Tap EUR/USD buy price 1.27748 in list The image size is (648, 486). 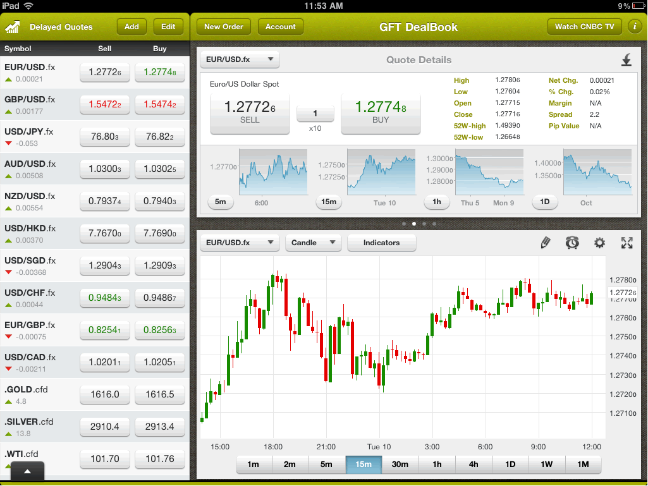click(160, 72)
